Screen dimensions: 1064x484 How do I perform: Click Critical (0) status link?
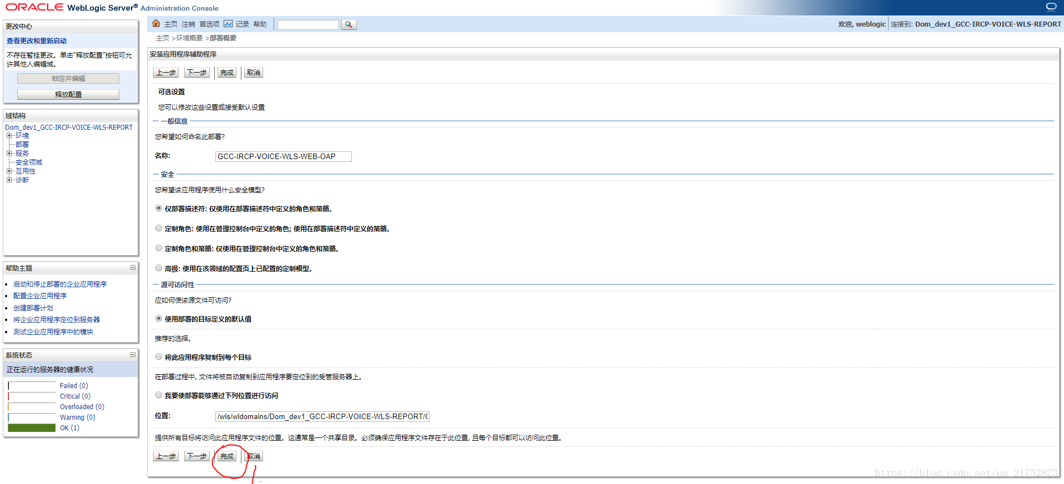75,396
